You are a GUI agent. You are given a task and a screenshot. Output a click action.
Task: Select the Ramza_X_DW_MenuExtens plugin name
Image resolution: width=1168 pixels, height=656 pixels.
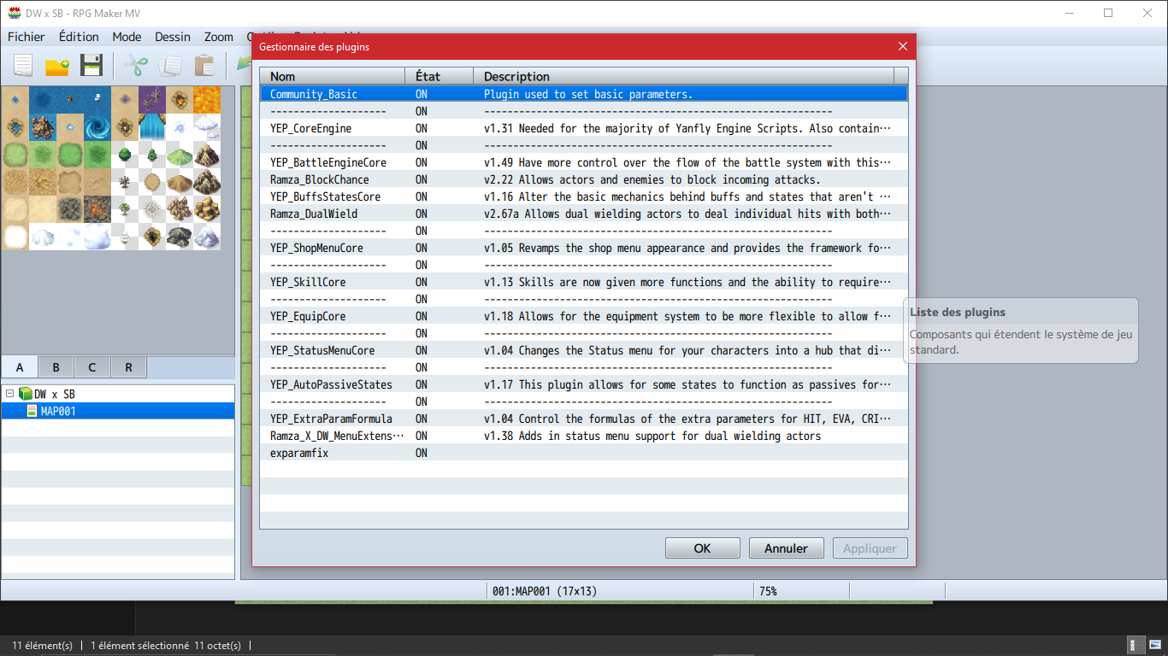(337, 436)
